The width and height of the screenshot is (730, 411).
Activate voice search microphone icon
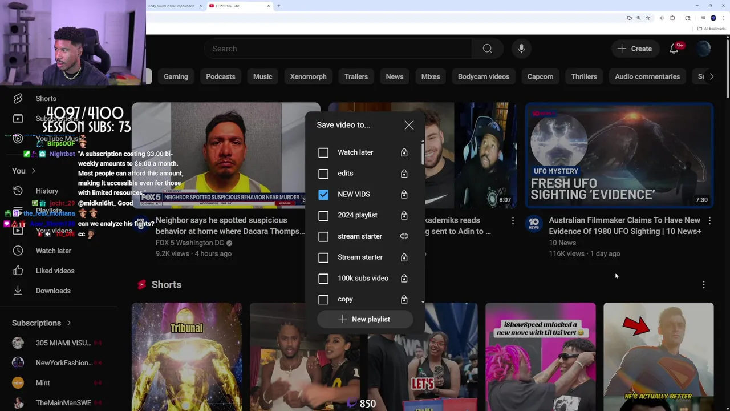coord(521,49)
